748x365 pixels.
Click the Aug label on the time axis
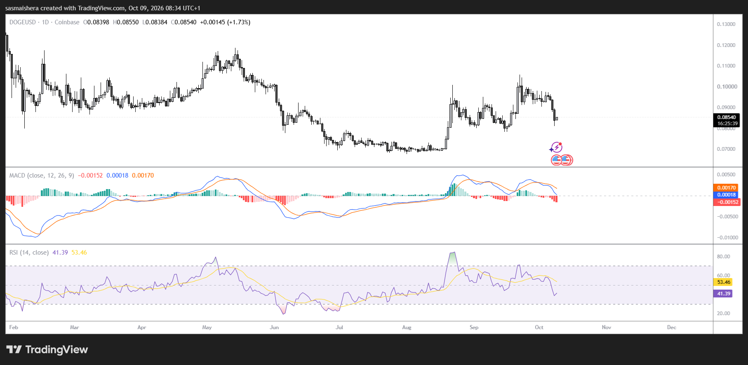coord(407,328)
